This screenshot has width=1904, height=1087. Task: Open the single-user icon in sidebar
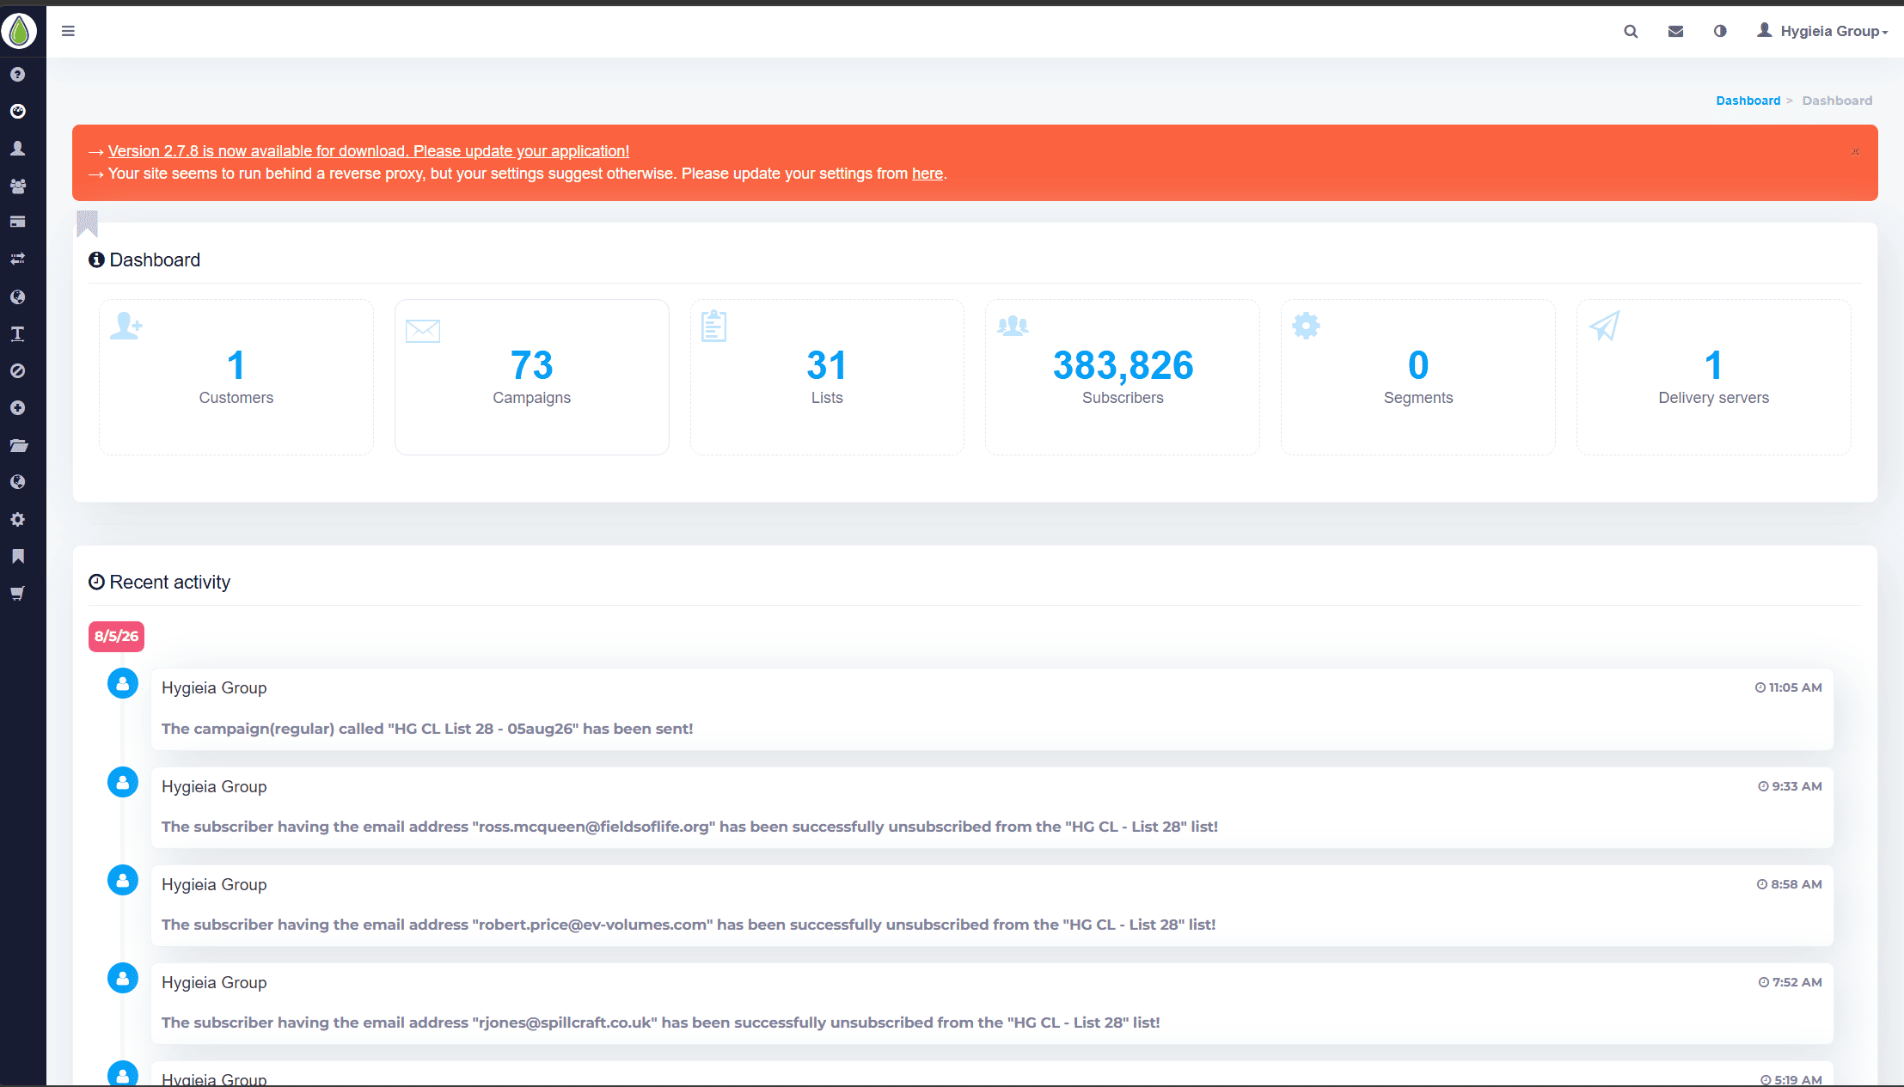[17, 149]
